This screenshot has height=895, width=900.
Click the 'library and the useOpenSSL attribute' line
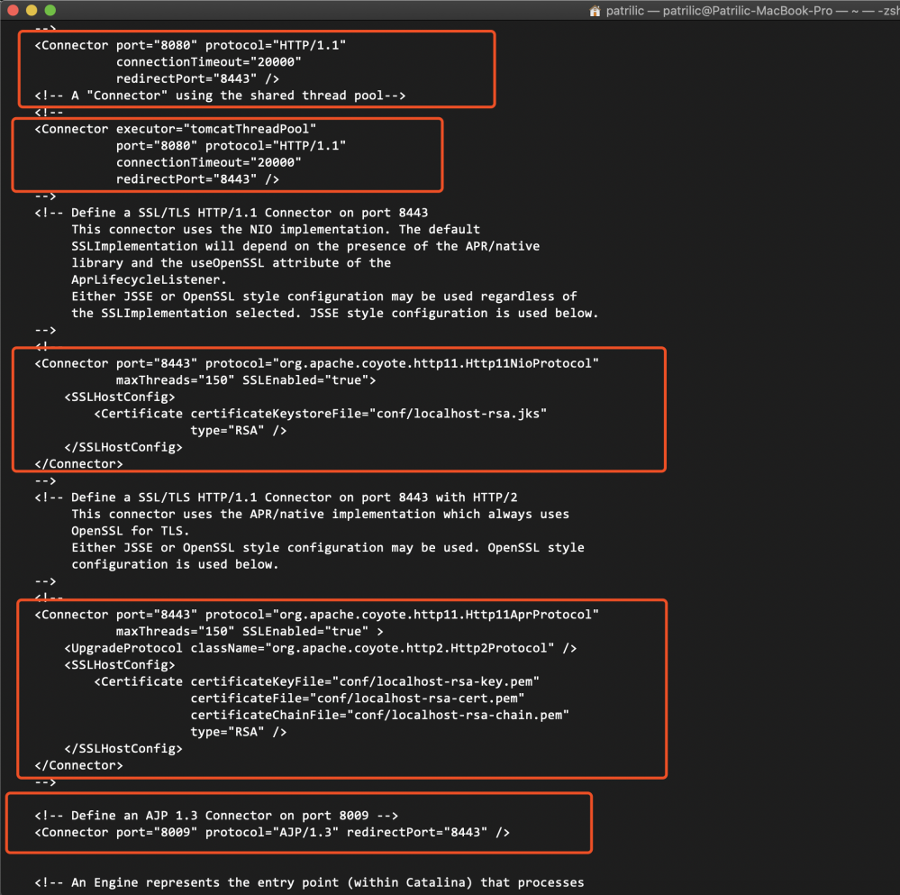pyautogui.click(x=232, y=262)
